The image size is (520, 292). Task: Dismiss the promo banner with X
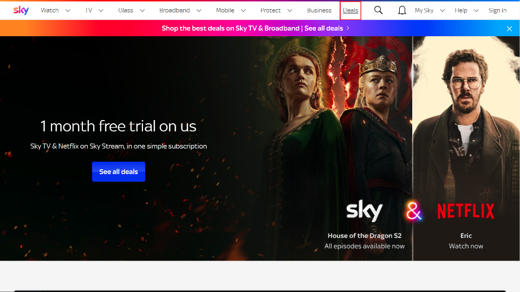click(x=509, y=29)
